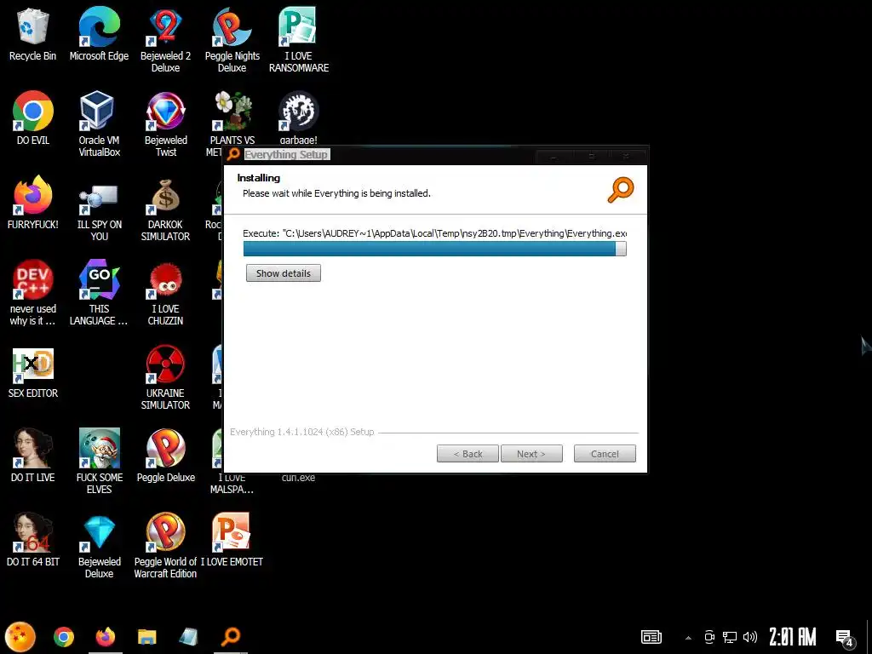Click the Meet Now tray icon
The image size is (872, 654).
click(709, 637)
